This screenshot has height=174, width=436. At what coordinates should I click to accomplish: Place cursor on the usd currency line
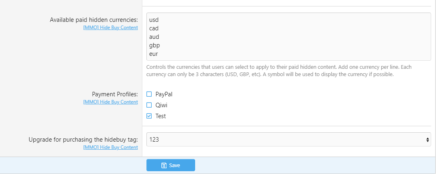click(154, 20)
